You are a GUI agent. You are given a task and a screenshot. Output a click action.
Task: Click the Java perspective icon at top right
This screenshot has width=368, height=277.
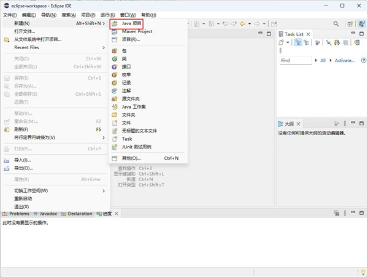362,24
